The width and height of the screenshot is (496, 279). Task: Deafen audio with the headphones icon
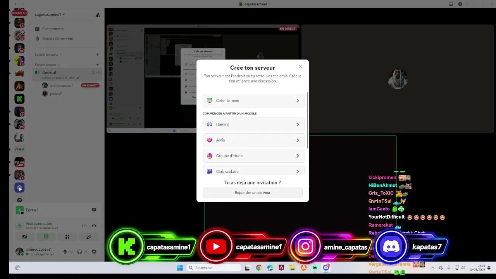coord(79,252)
